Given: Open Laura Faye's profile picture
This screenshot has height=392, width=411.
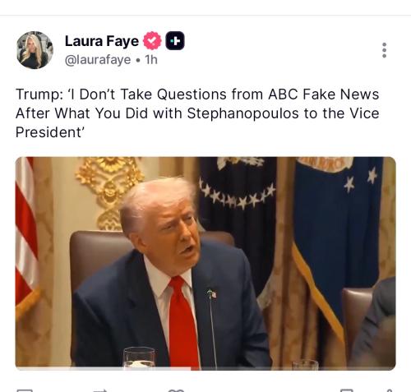Looking at the screenshot, I should (x=35, y=50).
